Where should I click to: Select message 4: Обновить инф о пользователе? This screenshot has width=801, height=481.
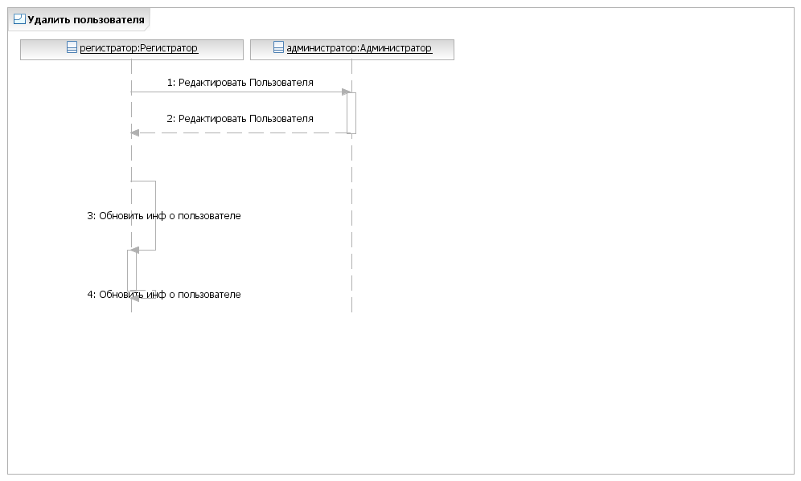(164, 295)
